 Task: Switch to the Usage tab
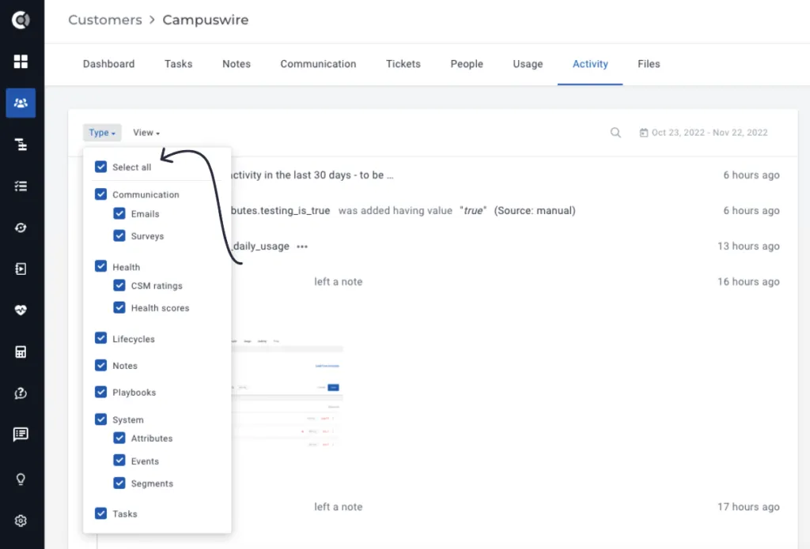click(528, 64)
